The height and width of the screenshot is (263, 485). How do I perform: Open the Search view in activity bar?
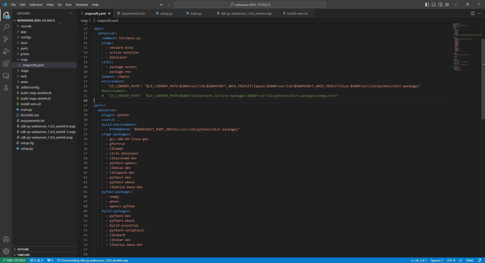[6, 27]
